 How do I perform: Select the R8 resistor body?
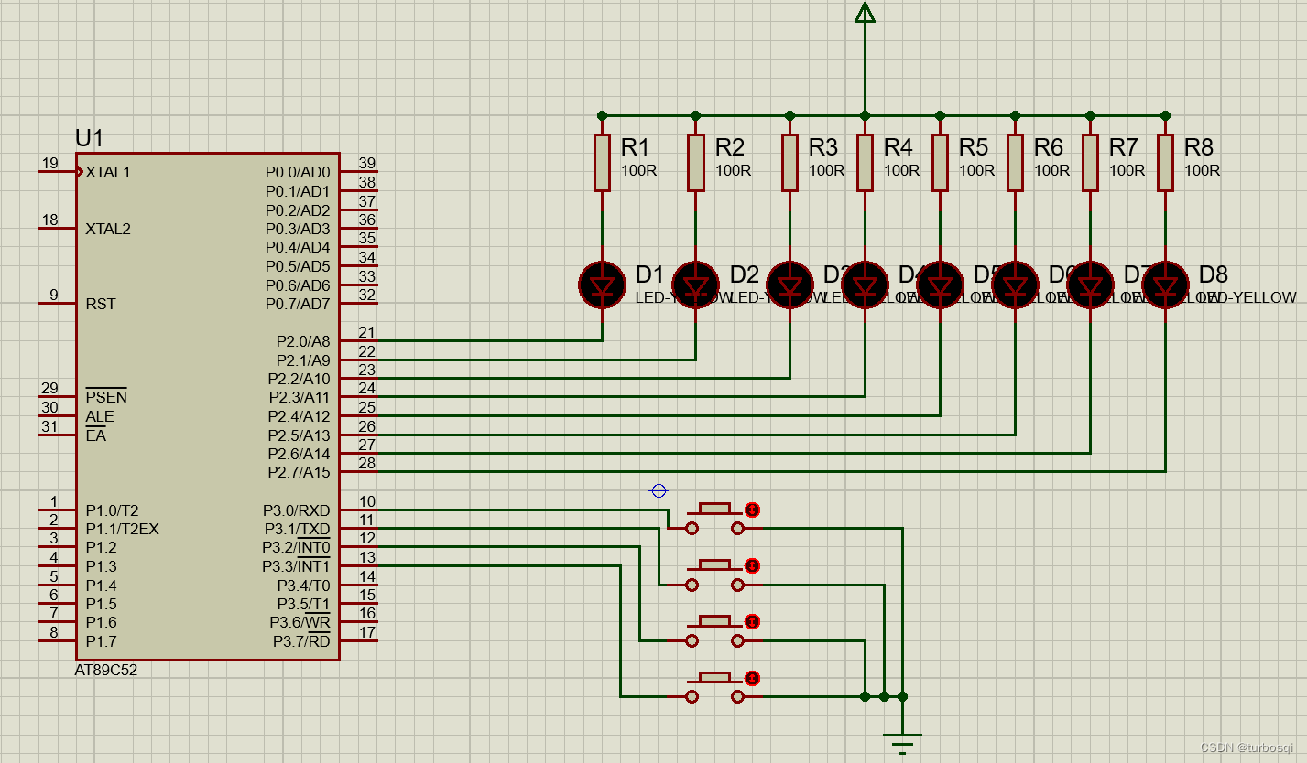tap(1165, 163)
